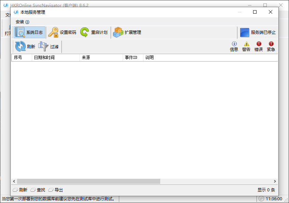289x203 pixels.
Task: Toggle 紧急 critical level filter
Action: click(271, 46)
